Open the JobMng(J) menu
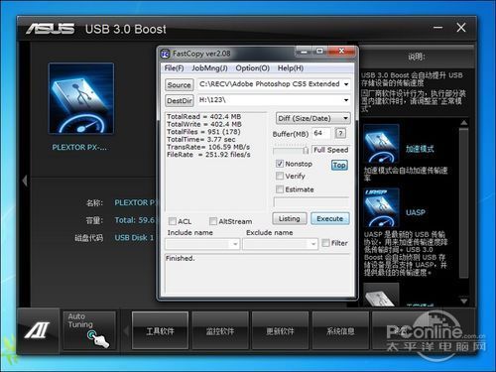This screenshot has width=496, height=372. tap(209, 68)
